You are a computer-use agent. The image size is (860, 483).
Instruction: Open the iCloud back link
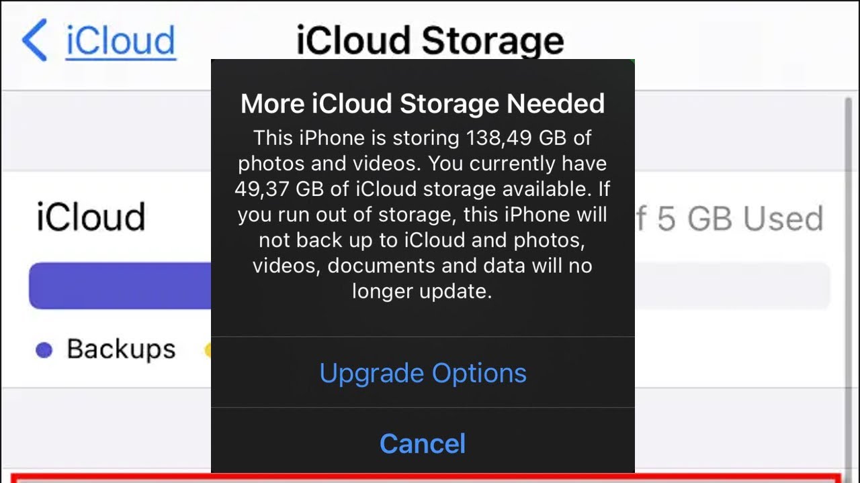121,40
